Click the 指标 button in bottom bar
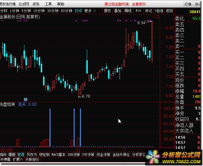Image resolution: width=203 pixels, height=166 pixels. click(3, 155)
